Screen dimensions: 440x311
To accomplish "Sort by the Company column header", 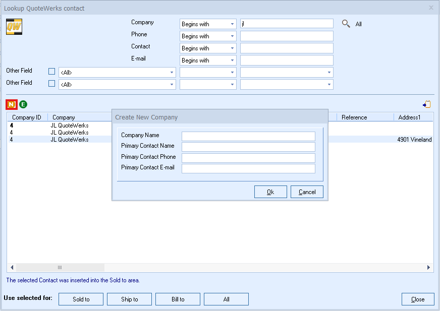I will coord(64,117).
